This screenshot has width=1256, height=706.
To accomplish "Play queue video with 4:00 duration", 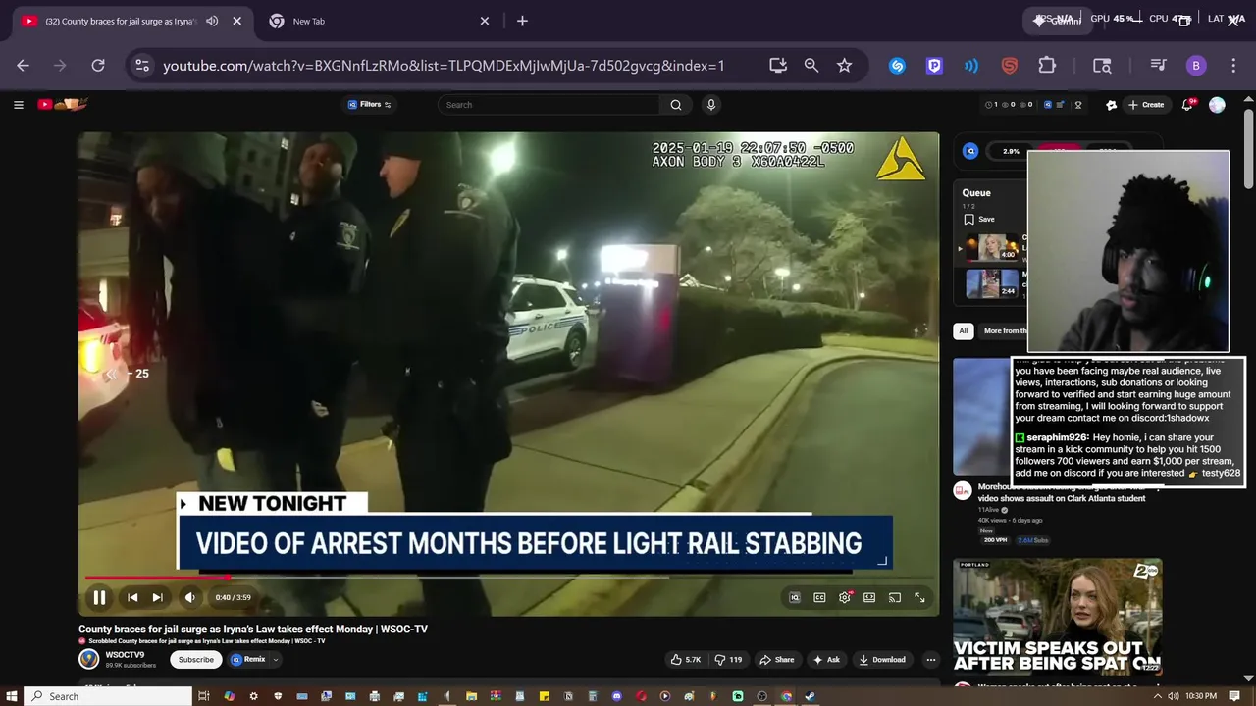I will click(992, 248).
